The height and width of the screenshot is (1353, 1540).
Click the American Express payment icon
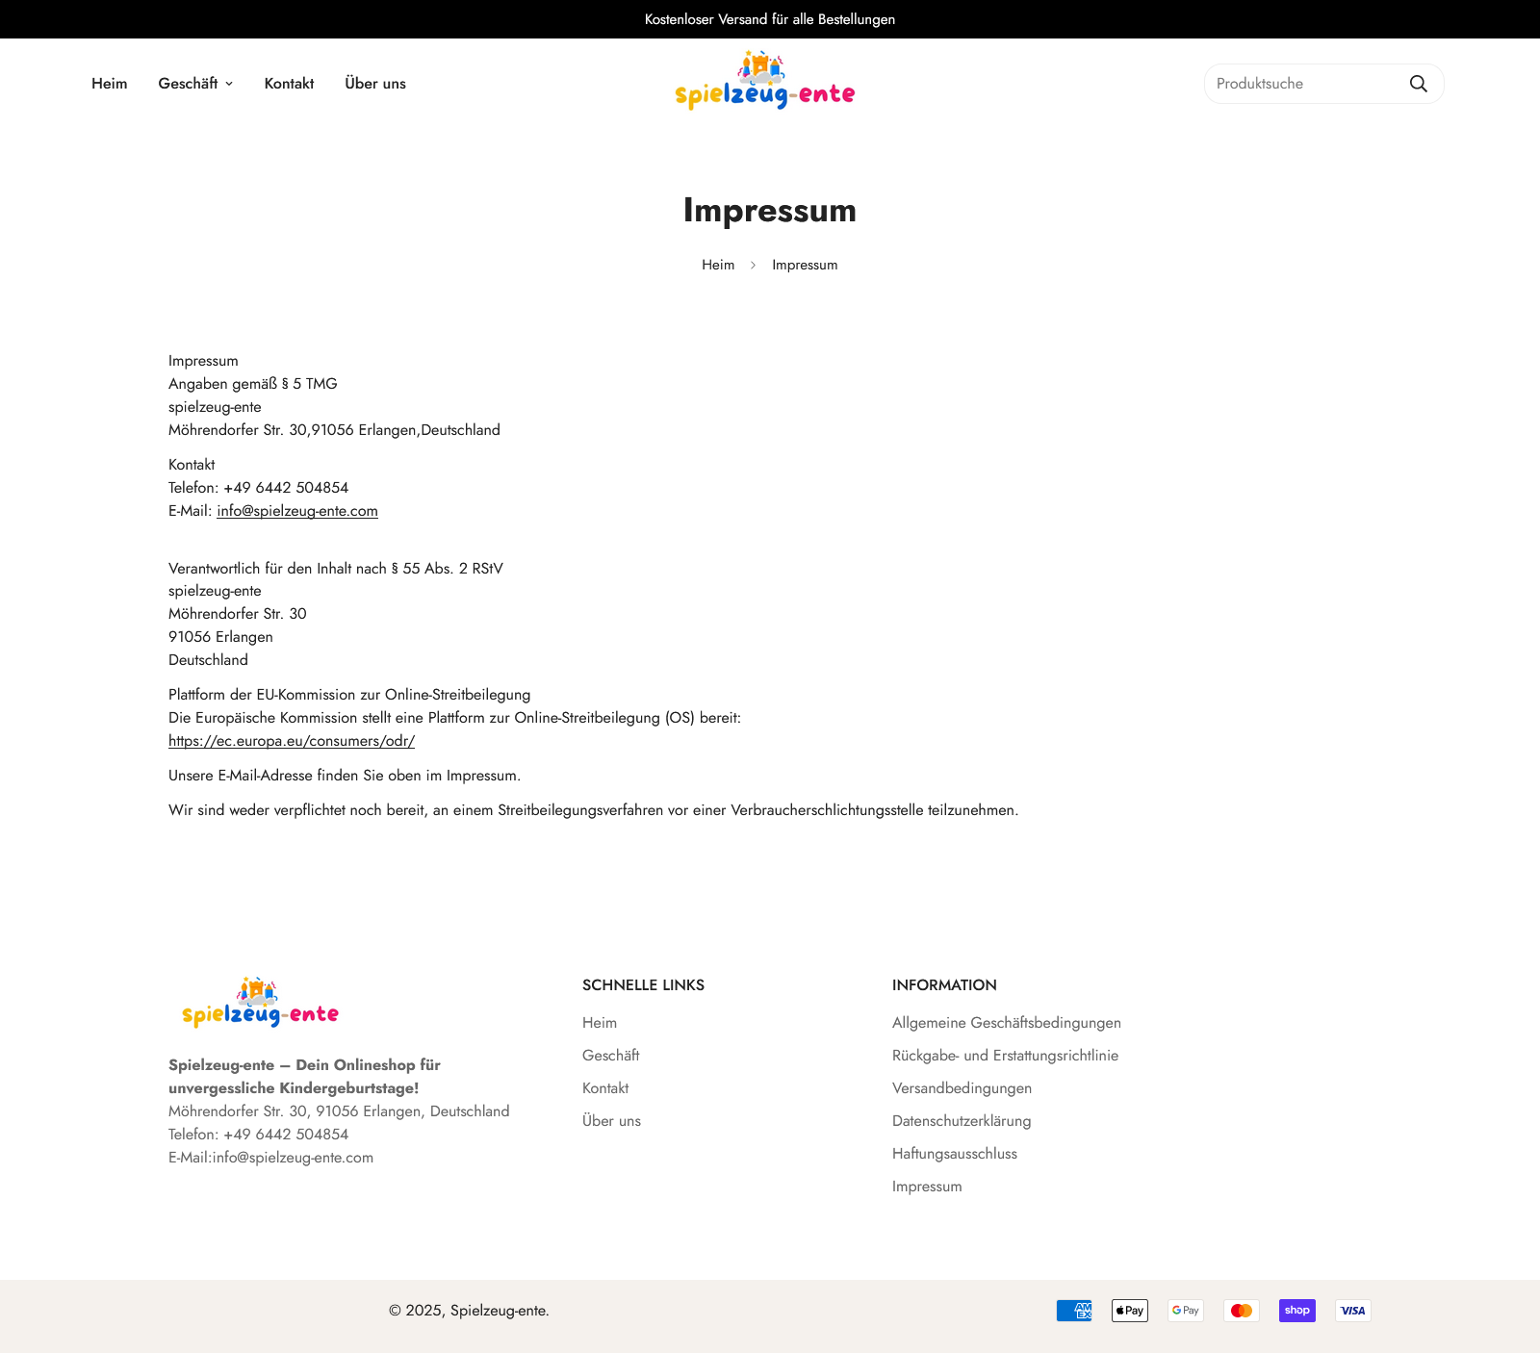pos(1074,1311)
